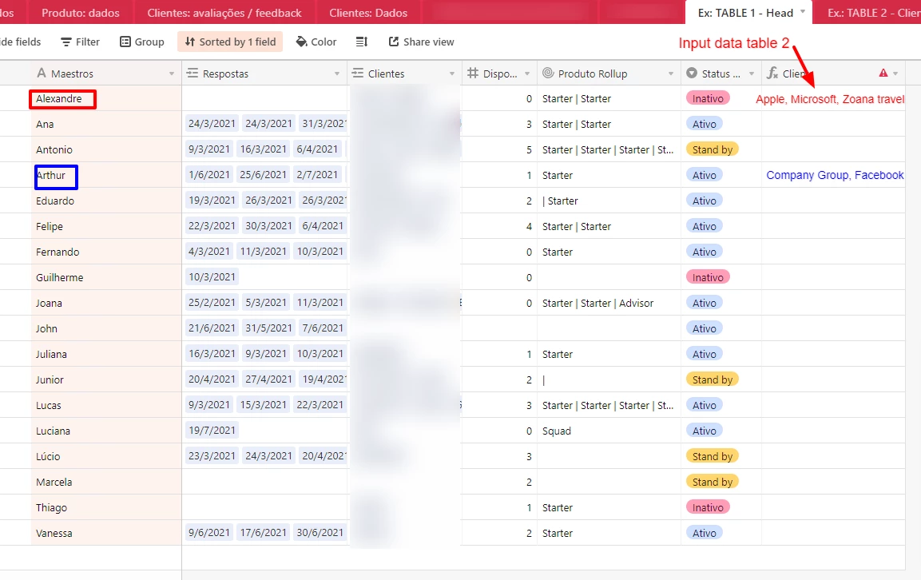Click the Clientes linked-record field icon

click(358, 73)
